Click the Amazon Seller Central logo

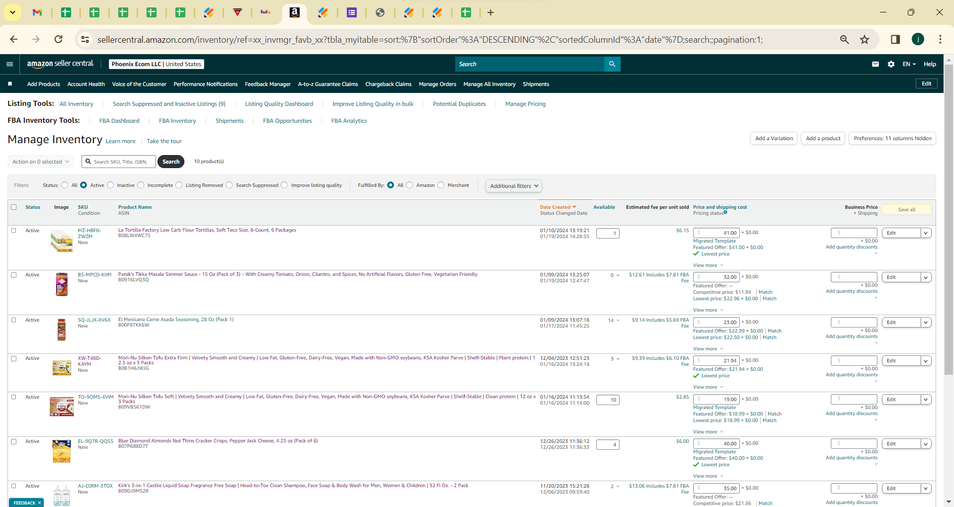[60, 64]
